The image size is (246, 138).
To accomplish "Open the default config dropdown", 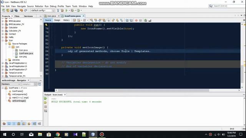I will tap(53, 10).
